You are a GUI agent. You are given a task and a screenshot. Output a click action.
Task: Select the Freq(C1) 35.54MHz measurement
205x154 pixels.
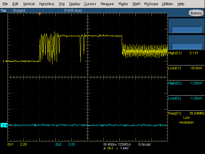point(186,113)
